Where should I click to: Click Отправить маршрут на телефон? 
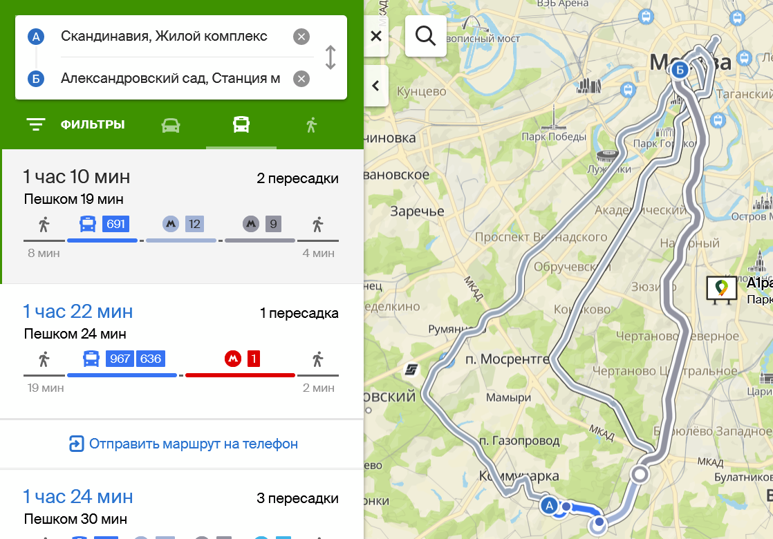click(183, 444)
